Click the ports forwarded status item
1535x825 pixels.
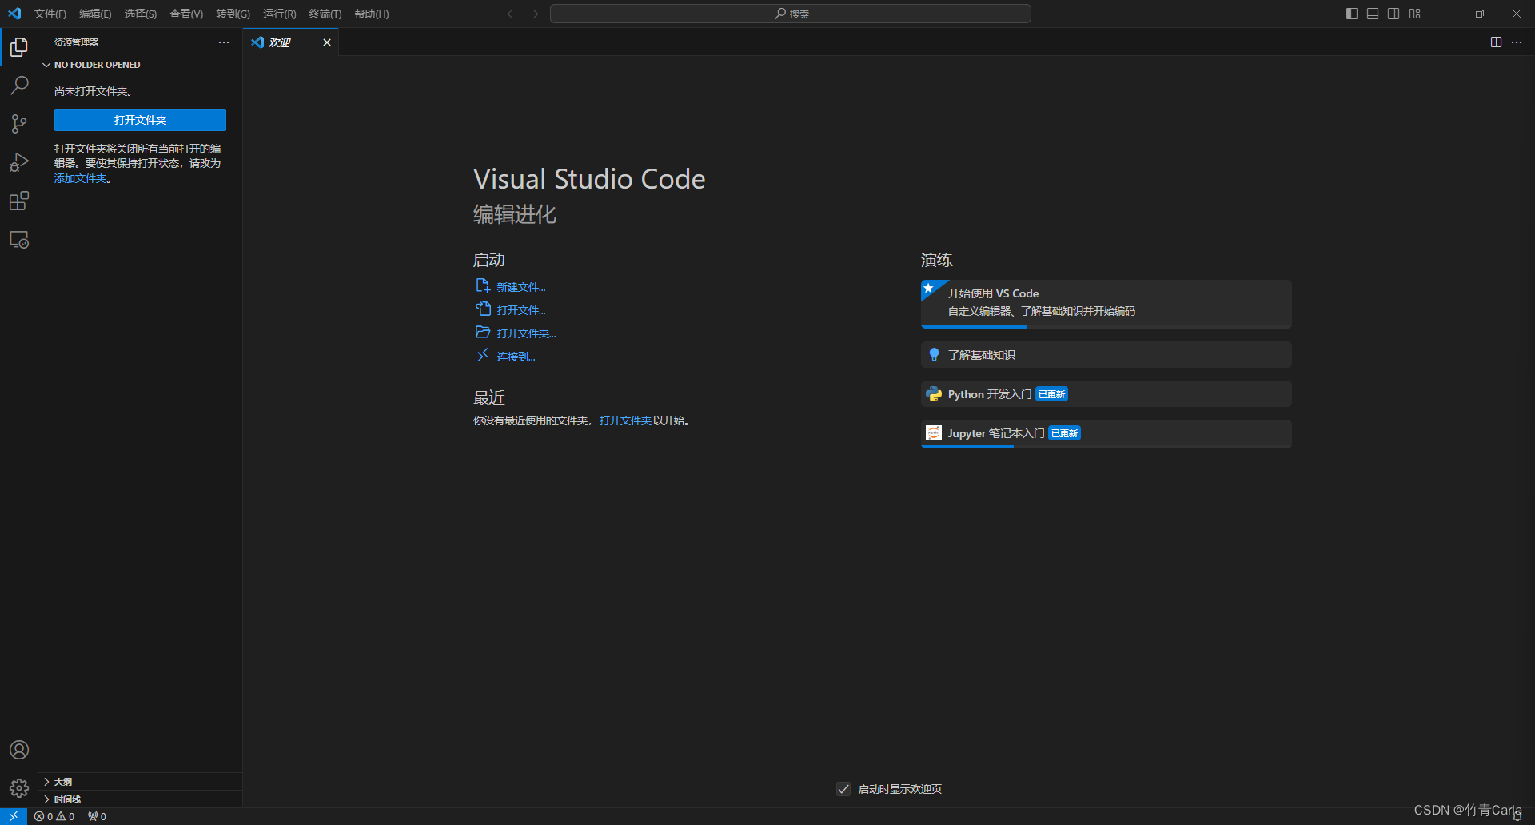coord(97,816)
